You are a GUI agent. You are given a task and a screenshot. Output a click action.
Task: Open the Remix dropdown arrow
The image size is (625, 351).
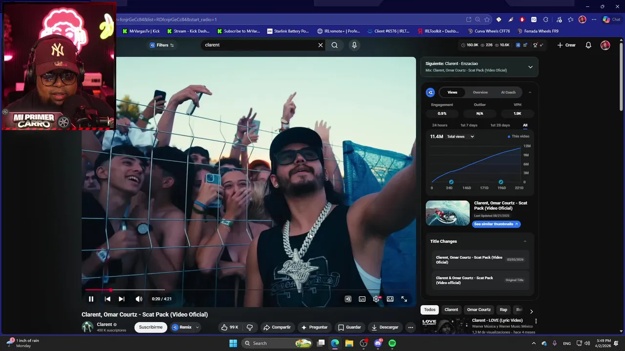197,327
